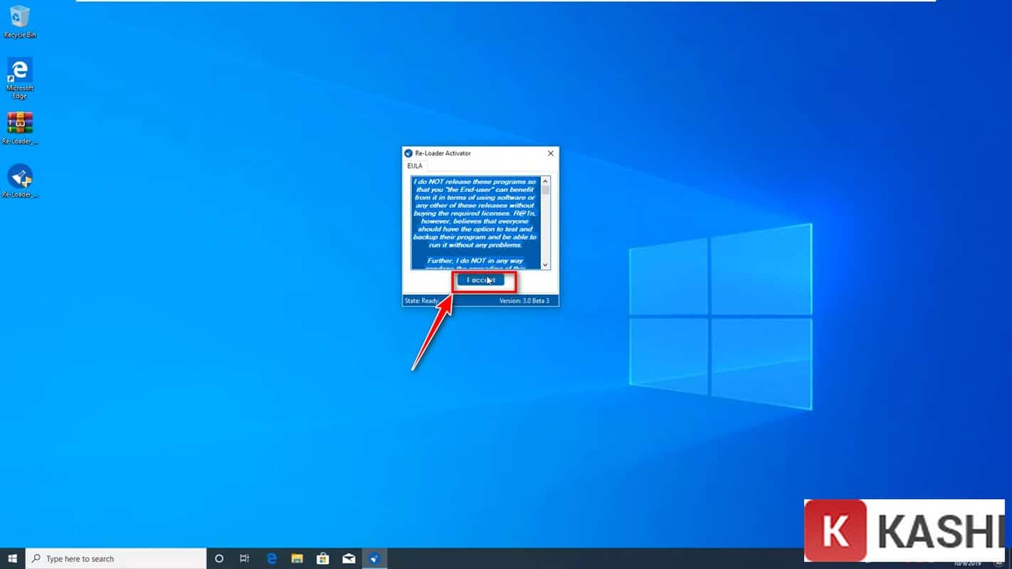
Task: Open the Windows Start menu
Action: tap(12, 558)
